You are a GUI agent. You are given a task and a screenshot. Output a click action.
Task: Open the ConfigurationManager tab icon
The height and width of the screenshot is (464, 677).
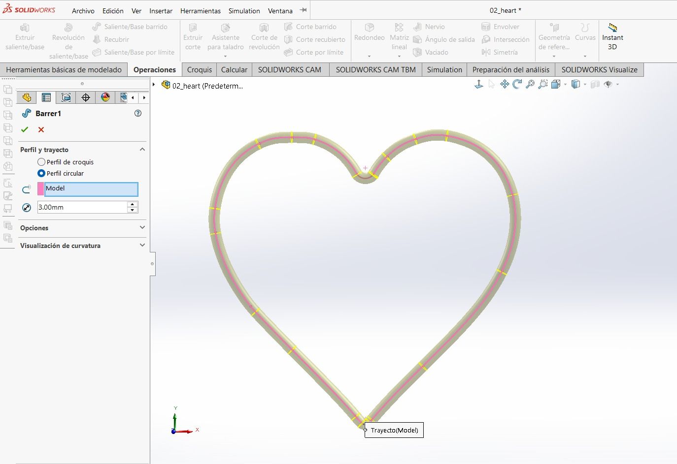[x=66, y=97]
